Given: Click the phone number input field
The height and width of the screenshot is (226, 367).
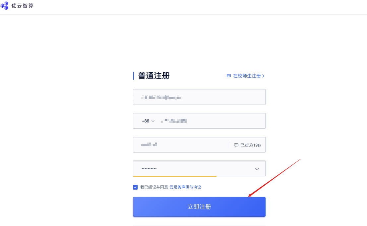Looking at the screenshot, I should click(211, 121).
